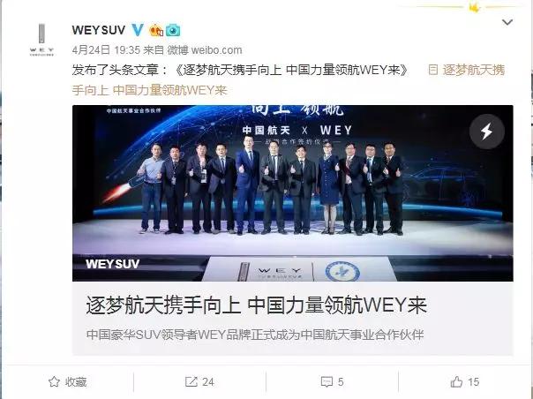Click the lightning bolt quick-read icon

487,132
